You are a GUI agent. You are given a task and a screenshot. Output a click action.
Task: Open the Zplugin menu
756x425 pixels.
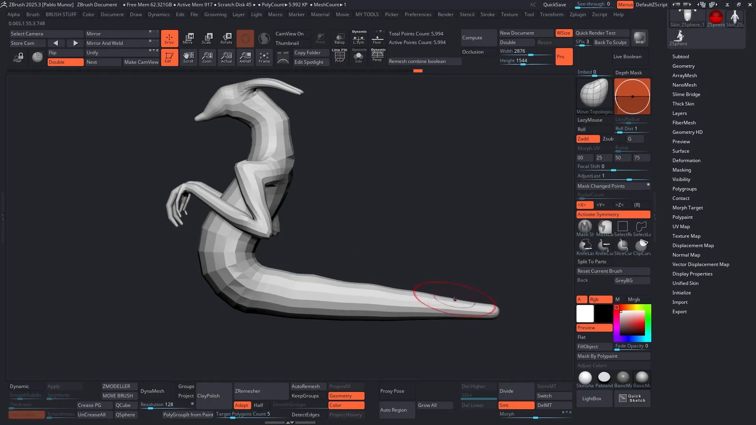[578, 15]
